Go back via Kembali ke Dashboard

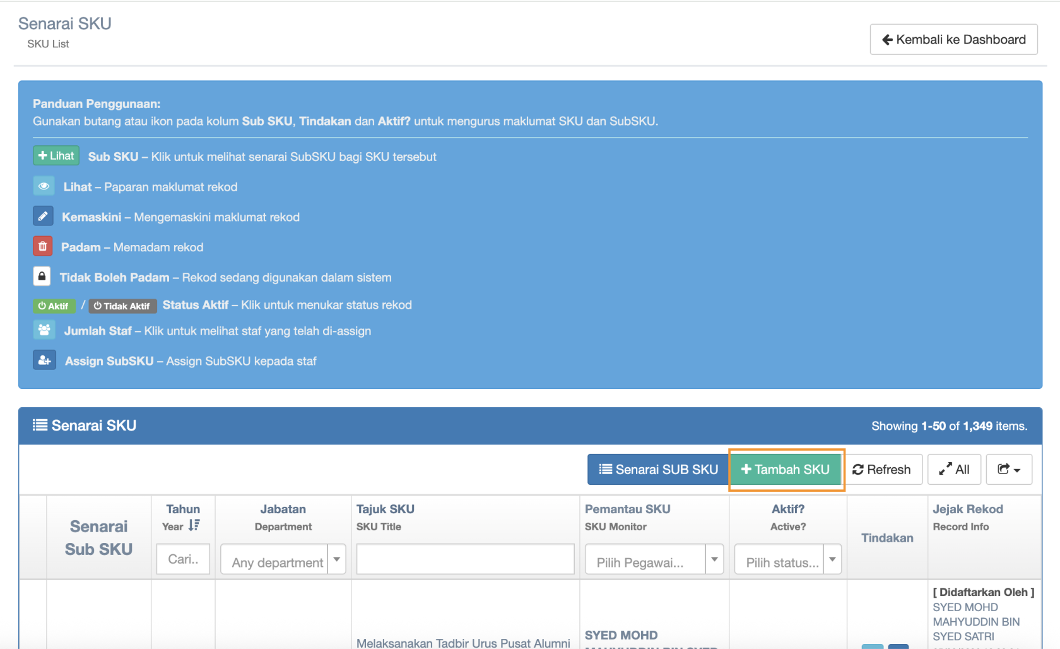[x=953, y=40]
